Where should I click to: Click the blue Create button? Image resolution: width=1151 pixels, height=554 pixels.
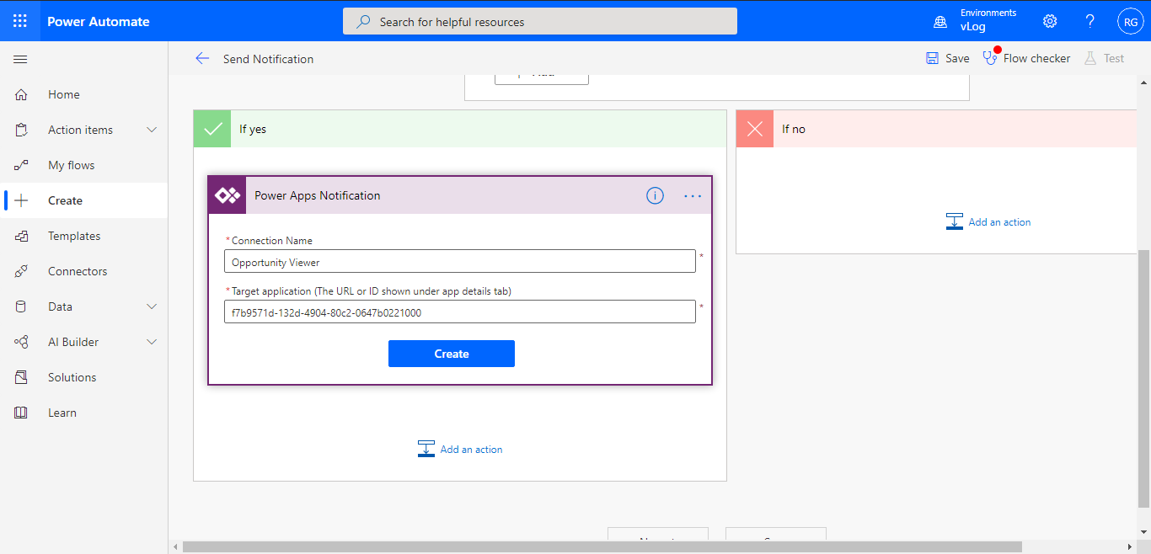[x=452, y=354]
